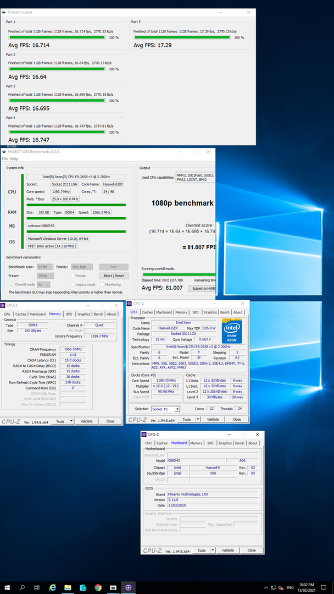The width and height of the screenshot is (334, 594).
Task: Click Close in Memory CPU-Z window
Action: coord(110,421)
